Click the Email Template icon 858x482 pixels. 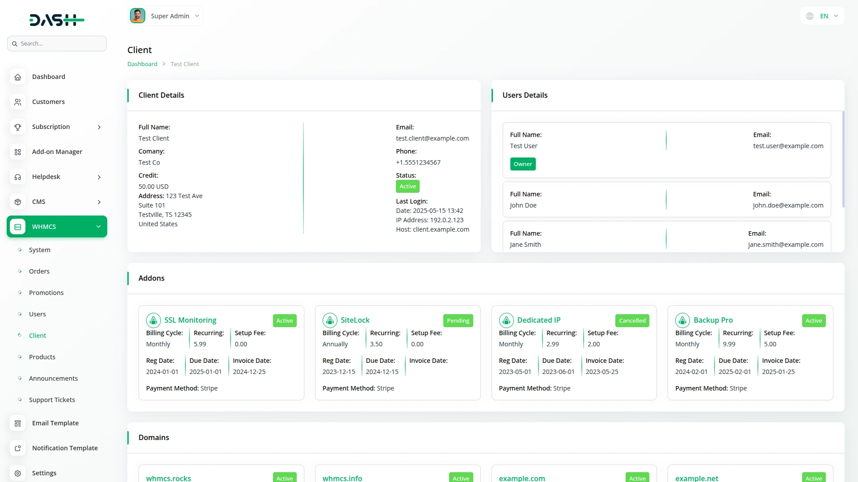click(17, 423)
